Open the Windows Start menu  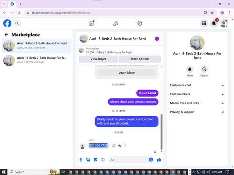4,172
